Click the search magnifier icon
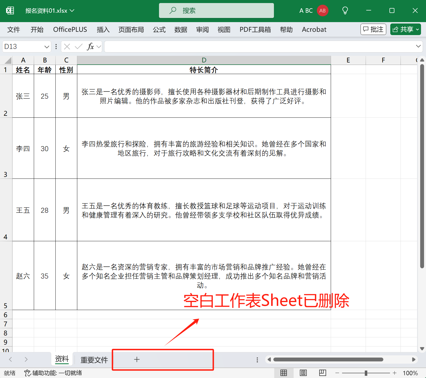The image size is (426, 378). pyautogui.click(x=173, y=11)
